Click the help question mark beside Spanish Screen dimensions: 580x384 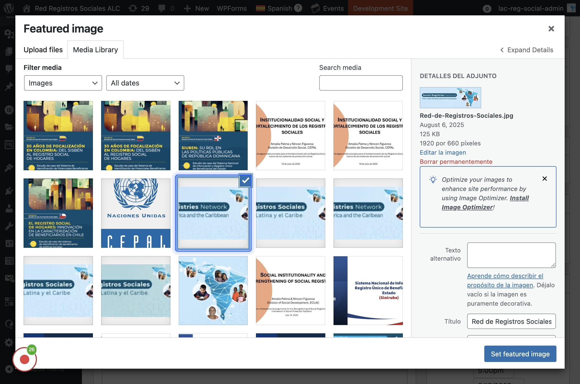click(298, 8)
